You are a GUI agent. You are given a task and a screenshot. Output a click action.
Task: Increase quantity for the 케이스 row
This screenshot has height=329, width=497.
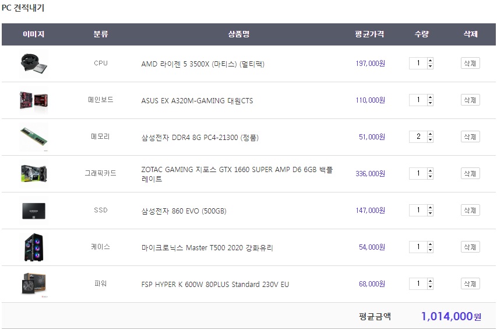pos(430,244)
